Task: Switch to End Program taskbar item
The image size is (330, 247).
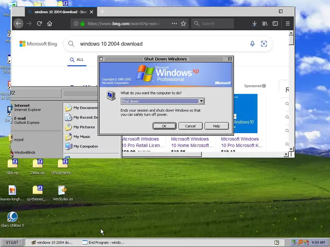Action: (103, 242)
